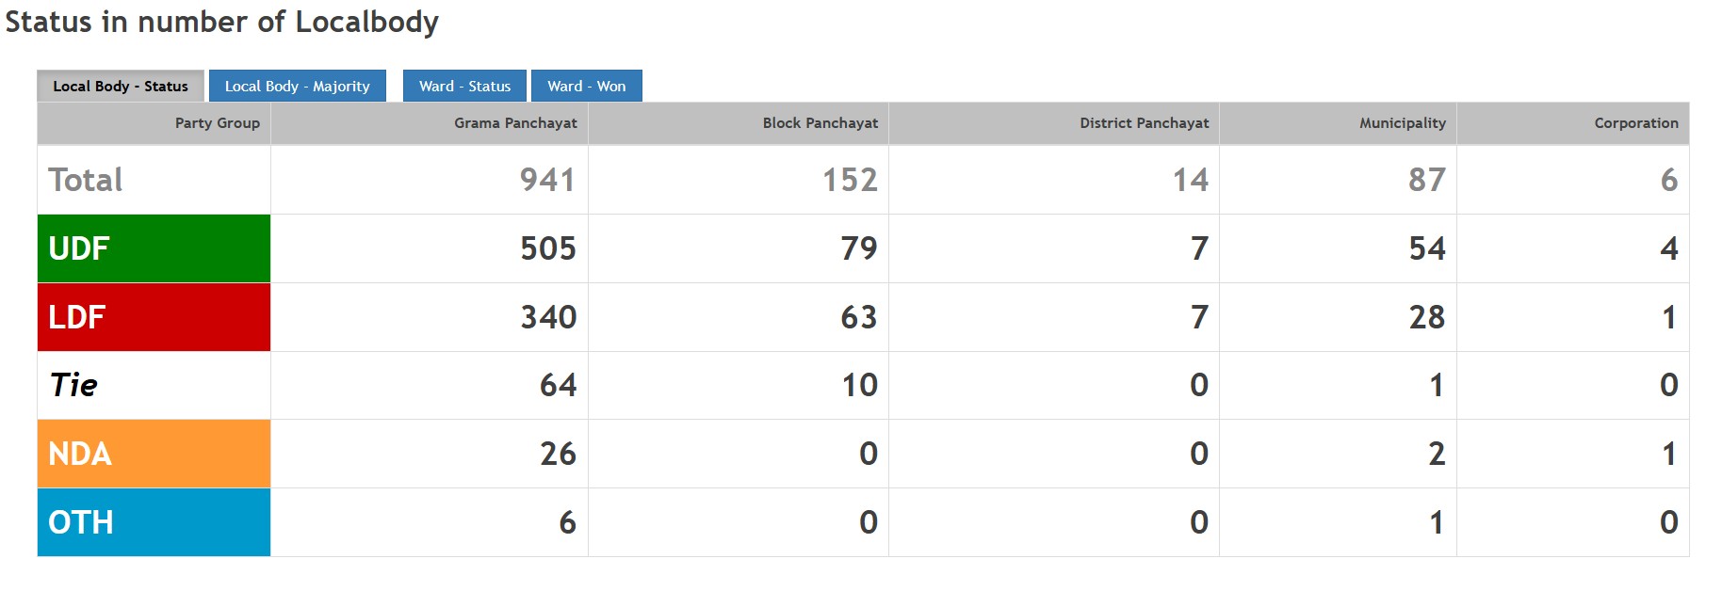This screenshot has width=1722, height=591.
Task: Click the Block Panchayat column header
Action: tap(820, 123)
